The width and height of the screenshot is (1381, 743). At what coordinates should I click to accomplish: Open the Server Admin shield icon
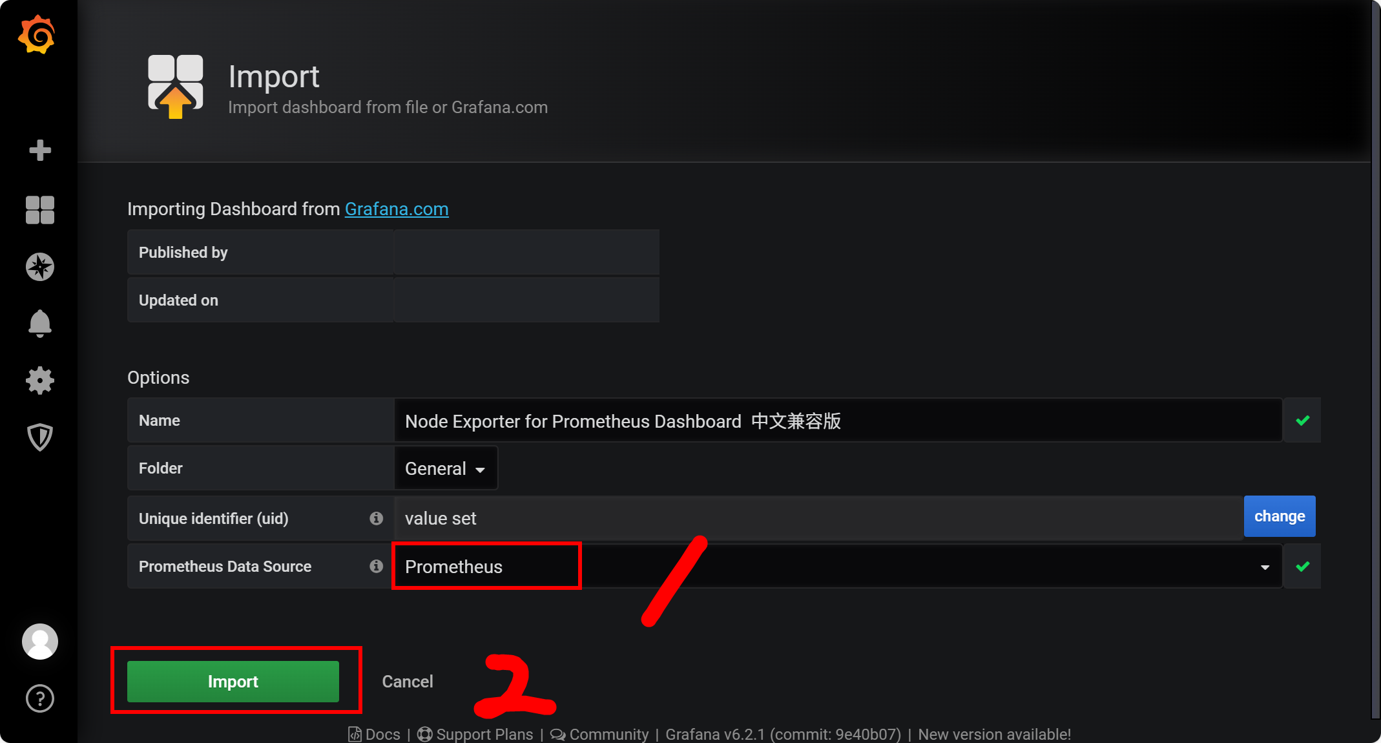(x=40, y=437)
